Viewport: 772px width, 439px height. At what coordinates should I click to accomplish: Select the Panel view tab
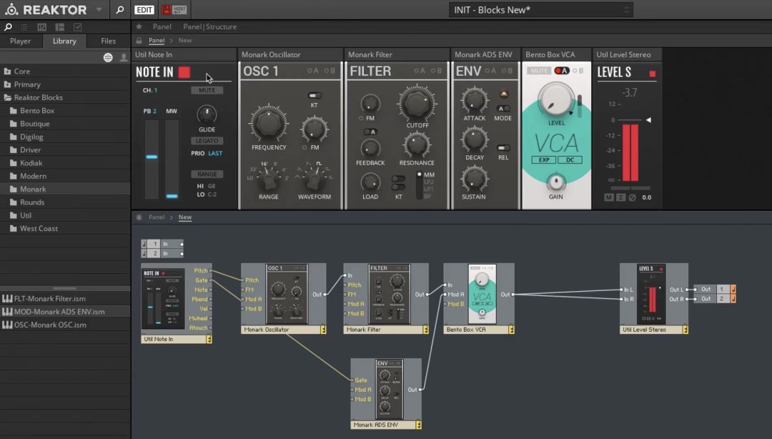point(162,26)
